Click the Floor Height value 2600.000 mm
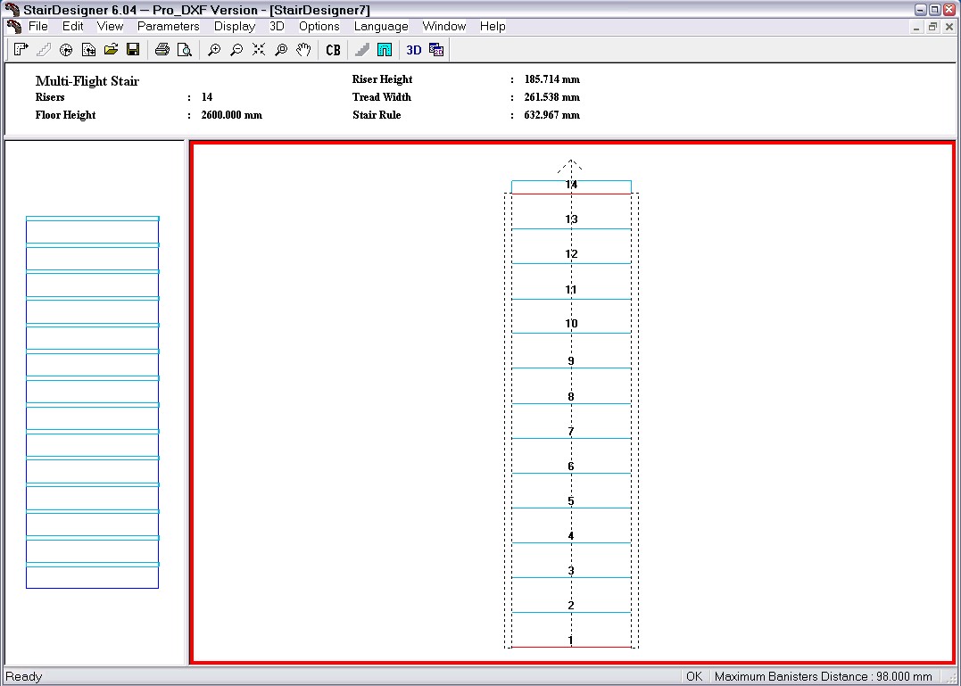This screenshot has height=686, width=961. [232, 114]
